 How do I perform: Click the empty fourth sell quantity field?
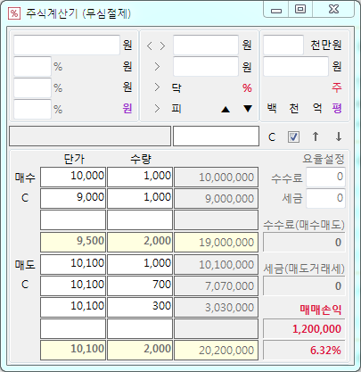click(140, 329)
